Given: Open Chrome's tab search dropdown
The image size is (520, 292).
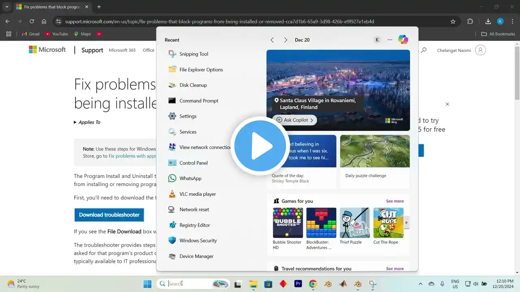Looking at the screenshot, I should [6, 7].
